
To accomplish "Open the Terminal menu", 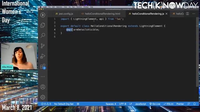I will (x=79, y=7).
